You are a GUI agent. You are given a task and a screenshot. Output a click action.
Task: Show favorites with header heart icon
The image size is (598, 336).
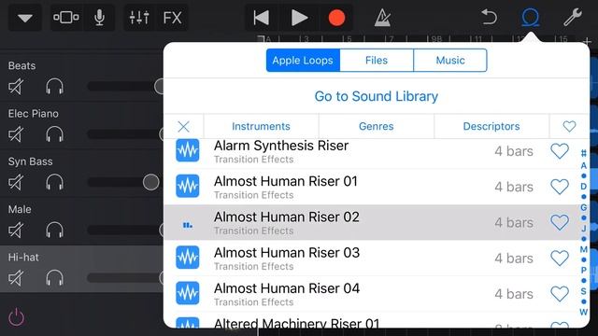pyautogui.click(x=569, y=127)
